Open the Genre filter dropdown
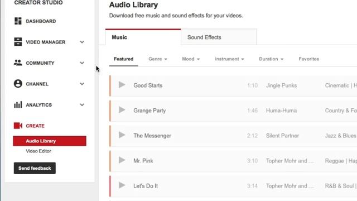Image resolution: width=357 pixels, height=201 pixels. tap(158, 59)
